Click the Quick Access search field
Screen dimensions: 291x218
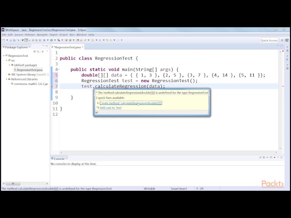coord(269,40)
